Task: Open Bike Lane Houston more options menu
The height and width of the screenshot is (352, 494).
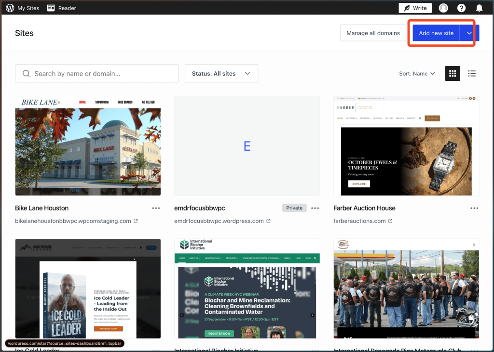Action: pyautogui.click(x=156, y=208)
